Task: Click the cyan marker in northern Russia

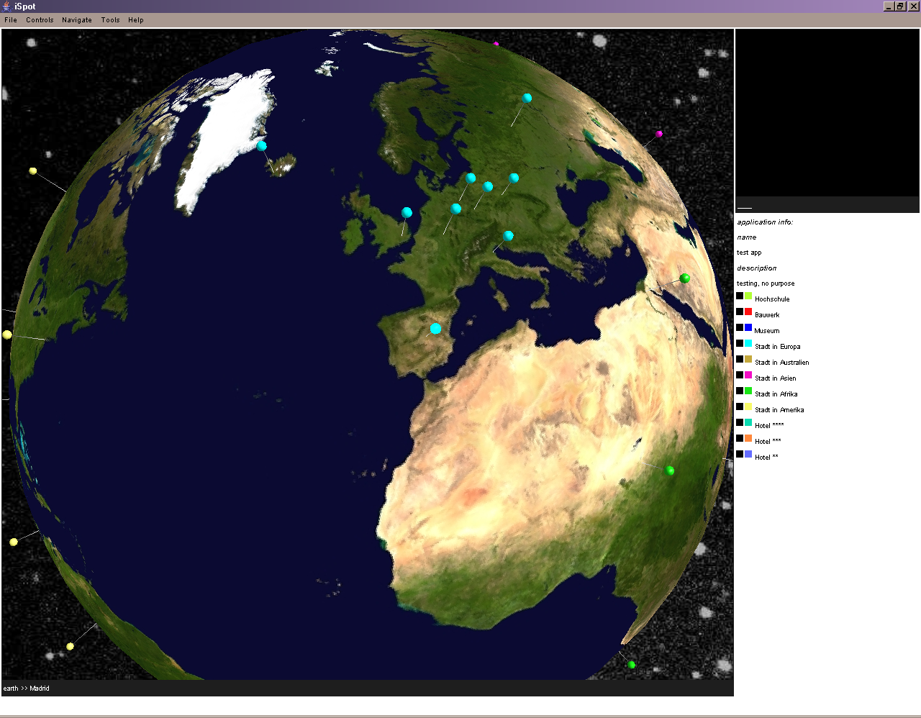Action: pos(527,98)
